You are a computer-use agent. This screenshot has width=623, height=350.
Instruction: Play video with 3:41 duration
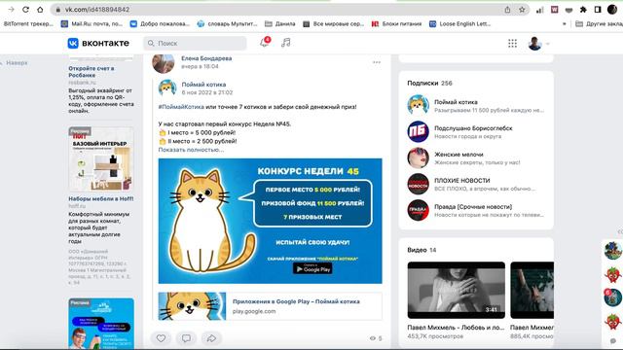(x=457, y=290)
